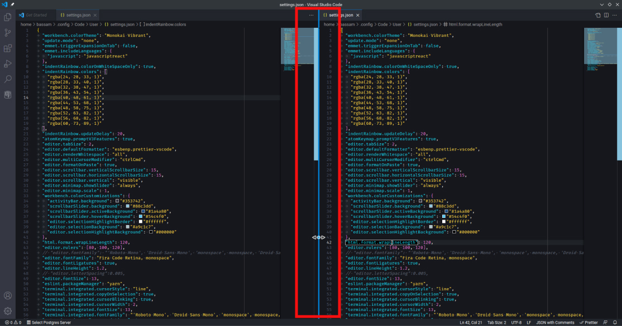Click the VS Code logo in the title bar

(x=4, y=4)
